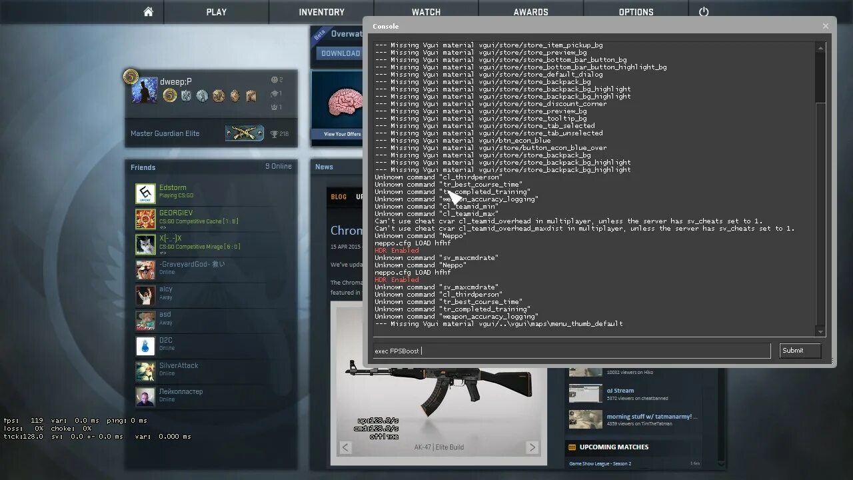Open the oJ Stream link

coord(620,391)
